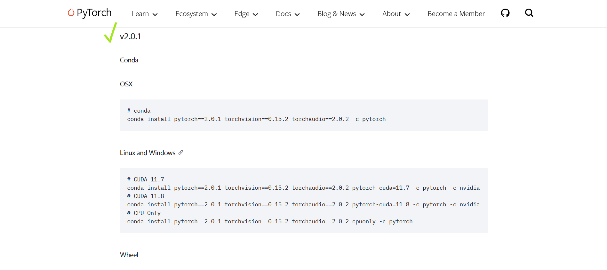Open the Edge dropdown menu

[x=246, y=14]
